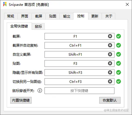Focus the 贴图 hotkey field showing F3

tap(79, 63)
